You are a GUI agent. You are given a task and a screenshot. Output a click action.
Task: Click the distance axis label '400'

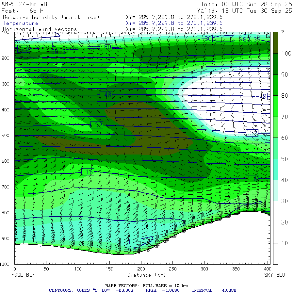[267, 269]
